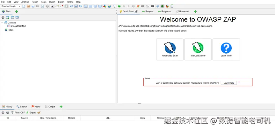Toggle the HUD green radar icon
Screen dimensions: 275x129
pyautogui.click(x=163, y=6)
